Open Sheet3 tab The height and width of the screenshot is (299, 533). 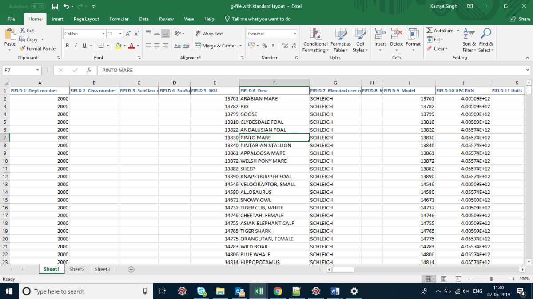102,269
